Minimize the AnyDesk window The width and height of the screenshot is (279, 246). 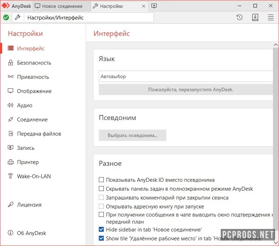tap(240, 6)
